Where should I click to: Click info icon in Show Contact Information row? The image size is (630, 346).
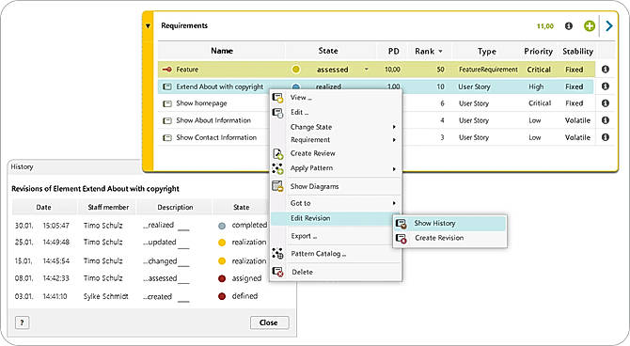pyautogui.click(x=606, y=137)
